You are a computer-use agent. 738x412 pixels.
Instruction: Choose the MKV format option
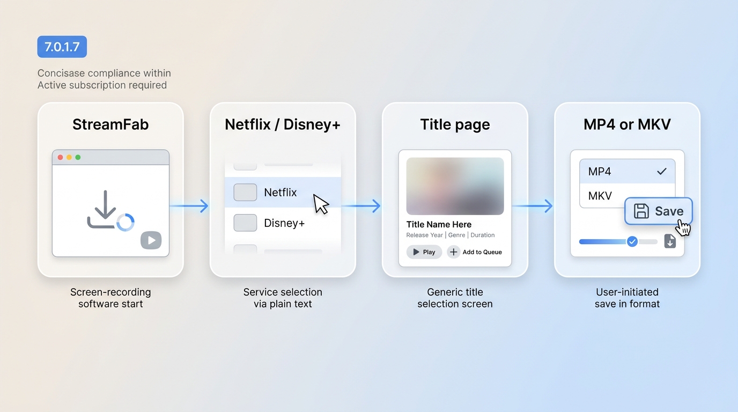point(602,196)
